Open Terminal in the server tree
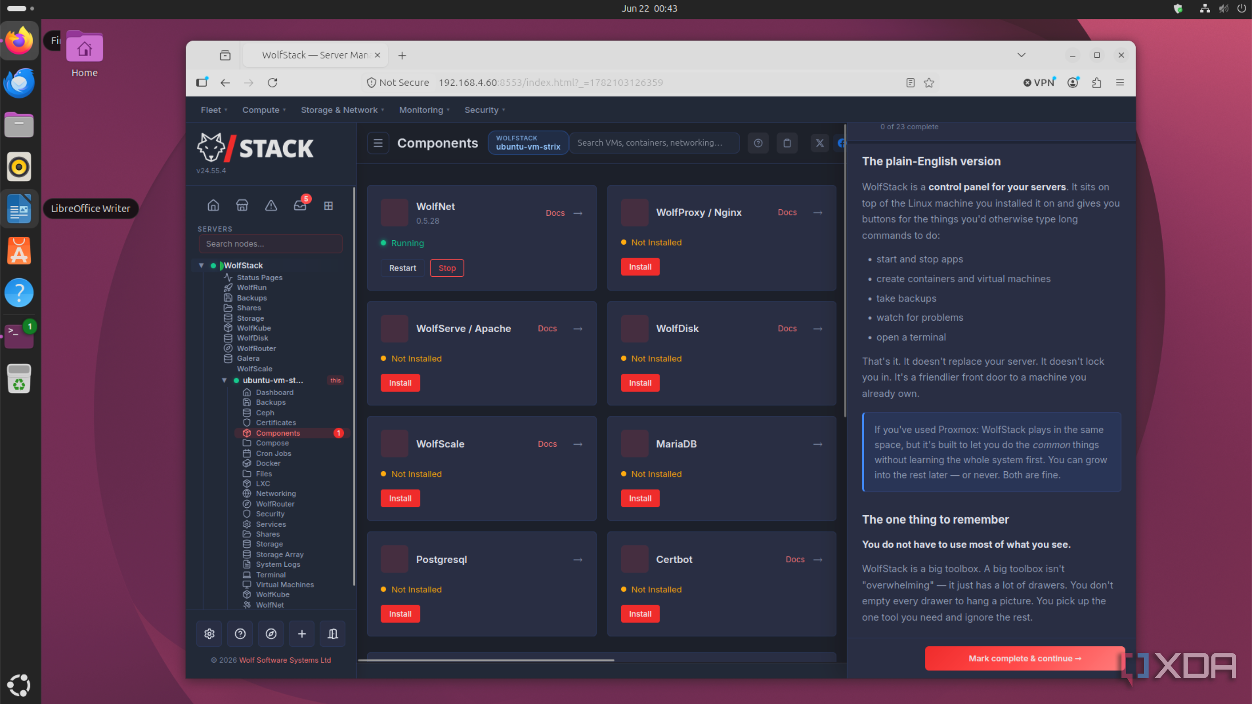 click(270, 574)
